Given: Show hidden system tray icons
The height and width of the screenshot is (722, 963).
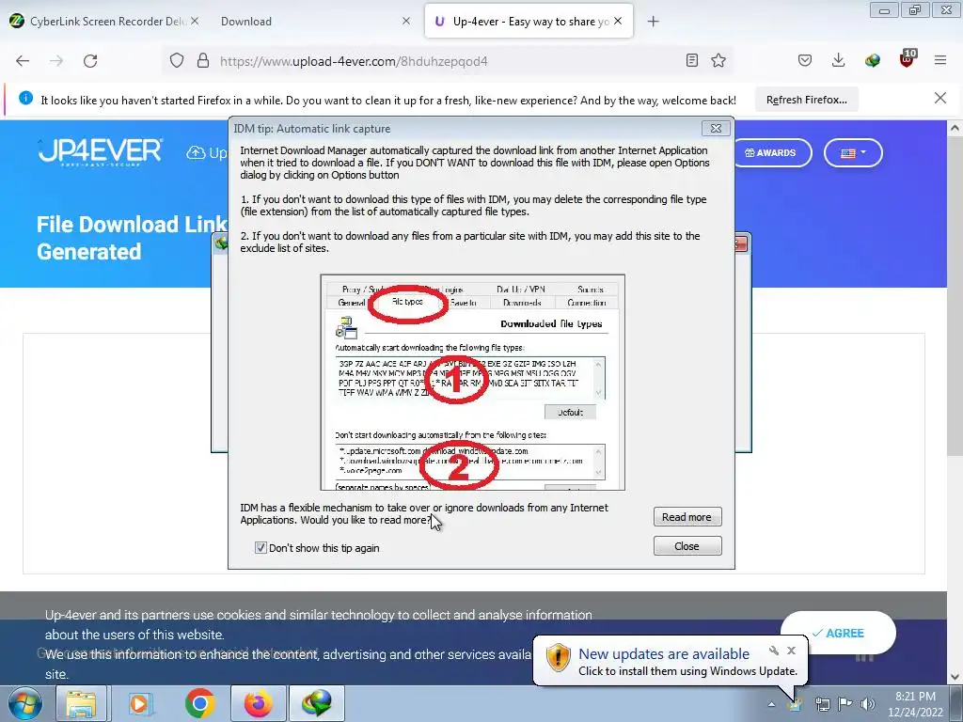Looking at the screenshot, I should click(x=771, y=705).
